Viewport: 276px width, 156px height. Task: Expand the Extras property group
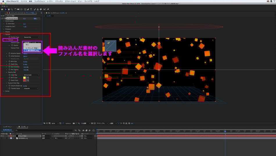(x=4, y=91)
